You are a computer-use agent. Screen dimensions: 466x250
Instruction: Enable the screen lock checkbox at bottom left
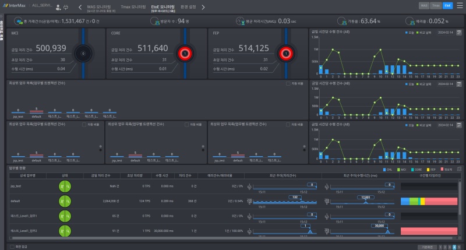click(x=12, y=247)
